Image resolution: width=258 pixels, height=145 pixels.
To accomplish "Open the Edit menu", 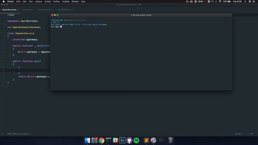I will 25,2.
